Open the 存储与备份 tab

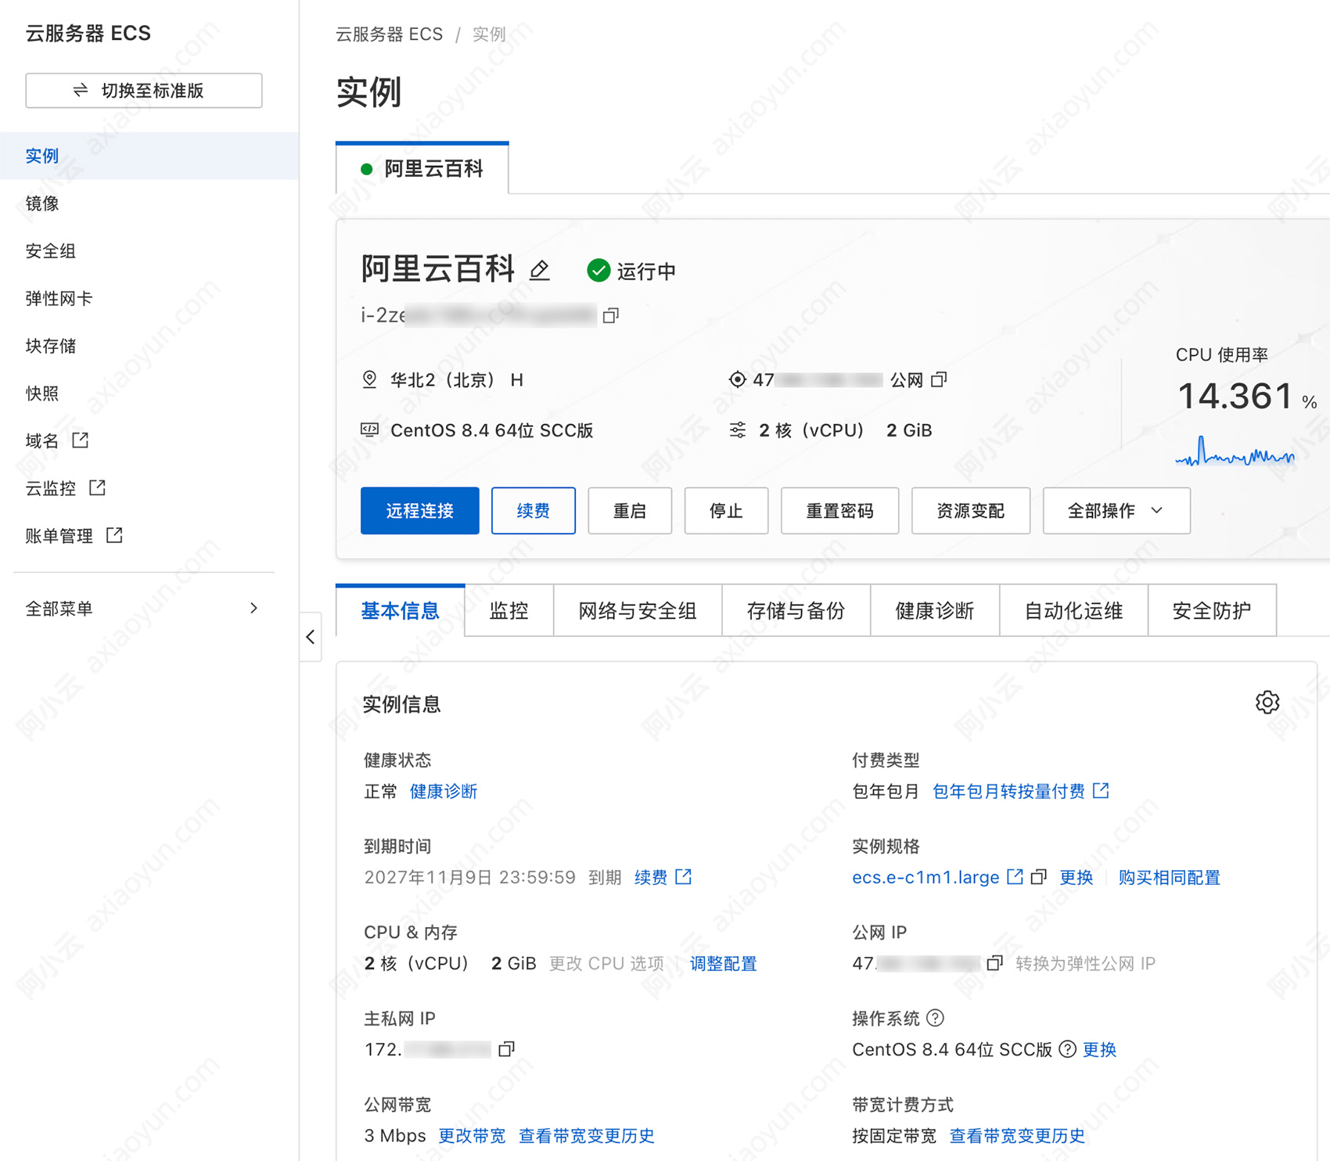[796, 611]
